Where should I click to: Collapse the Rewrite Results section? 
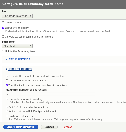[21, 69]
